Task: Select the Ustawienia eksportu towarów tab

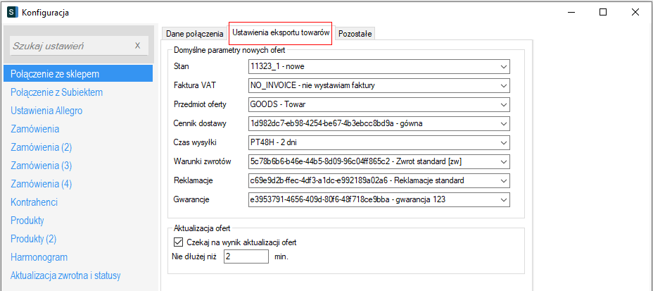Action: click(x=281, y=33)
